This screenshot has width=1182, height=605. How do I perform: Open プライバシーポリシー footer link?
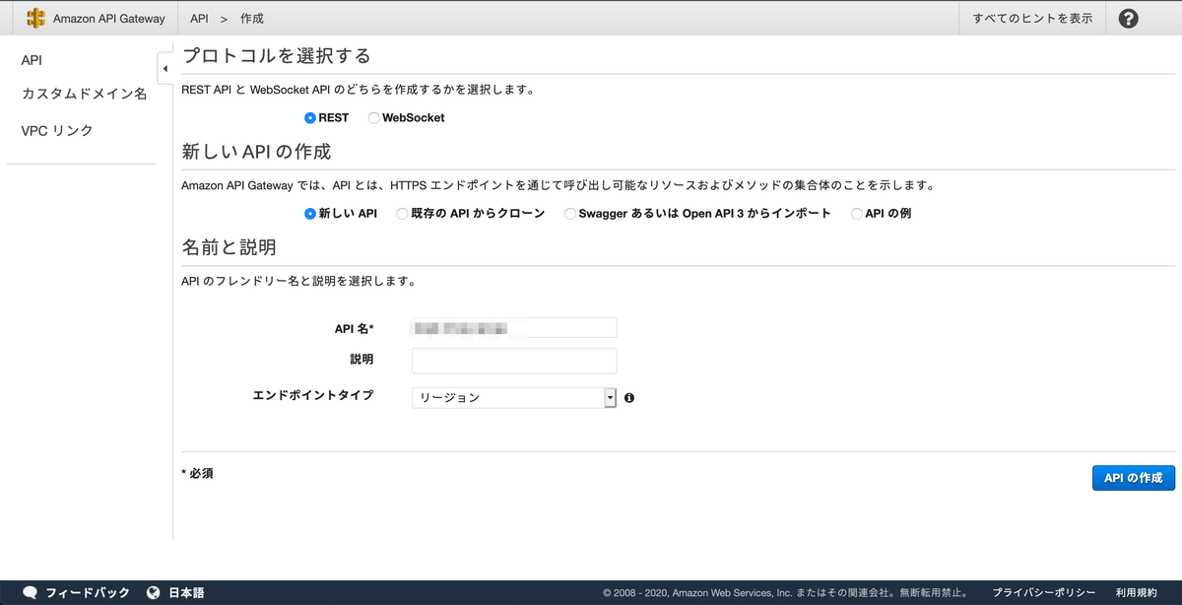pyautogui.click(x=1043, y=592)
